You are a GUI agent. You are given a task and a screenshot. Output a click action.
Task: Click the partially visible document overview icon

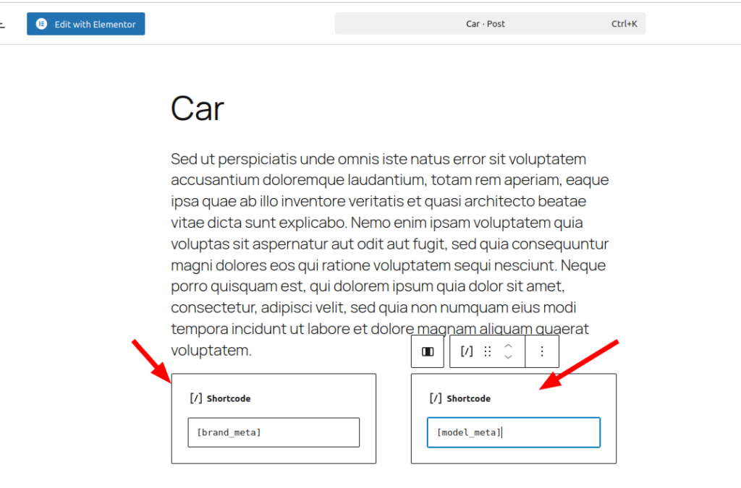(3, 24)
